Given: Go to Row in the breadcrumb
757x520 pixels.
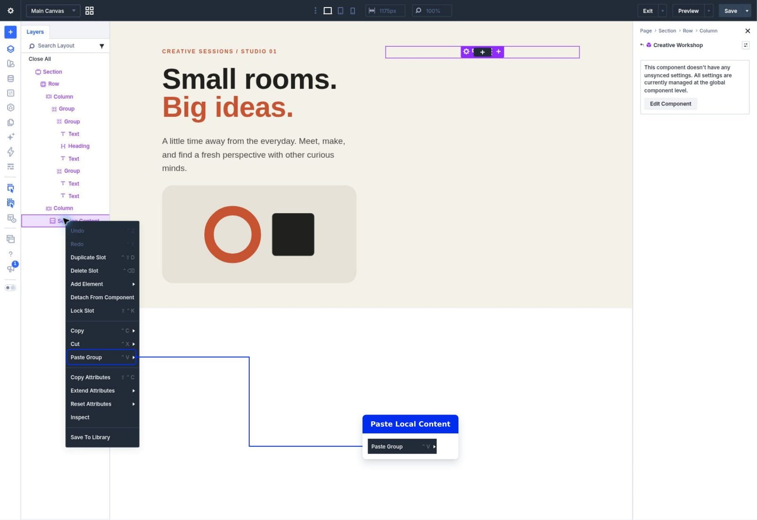Looking at the screenshot, I should click(x=687, y=31).
